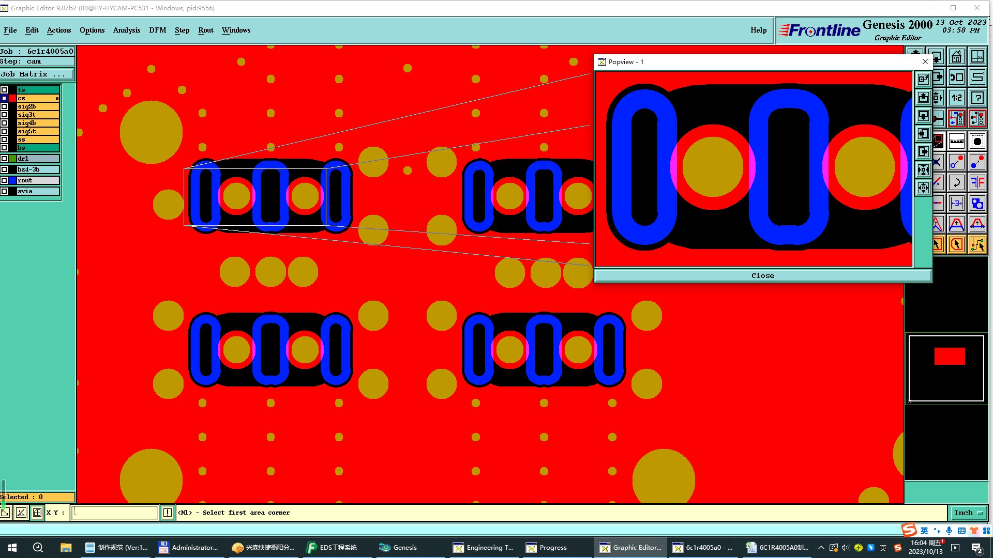Image resolution: width=993 pixels, height=558 pixels.
Task: Click the Close button in Popview
Action: pyautogui.click(x=762, y=275)
